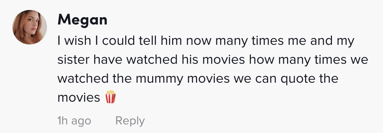The width and height of the screenshot is (383, 133).
Task: Click the third line starting with watched
Action: pos(198,79)
